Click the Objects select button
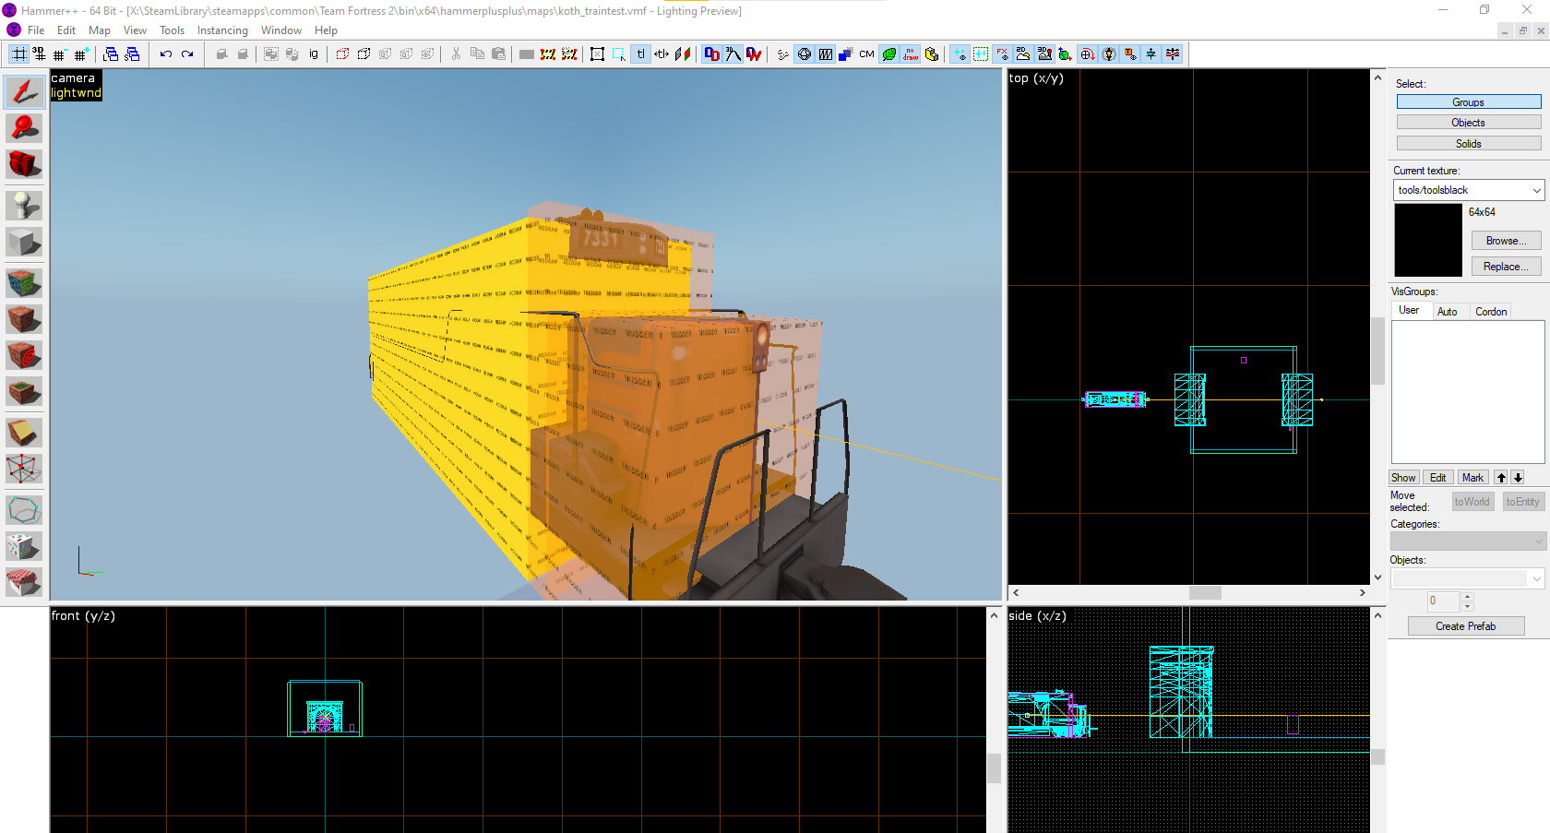The width and height of the screenshot is (1550, 833). (x=1469, y=123)
